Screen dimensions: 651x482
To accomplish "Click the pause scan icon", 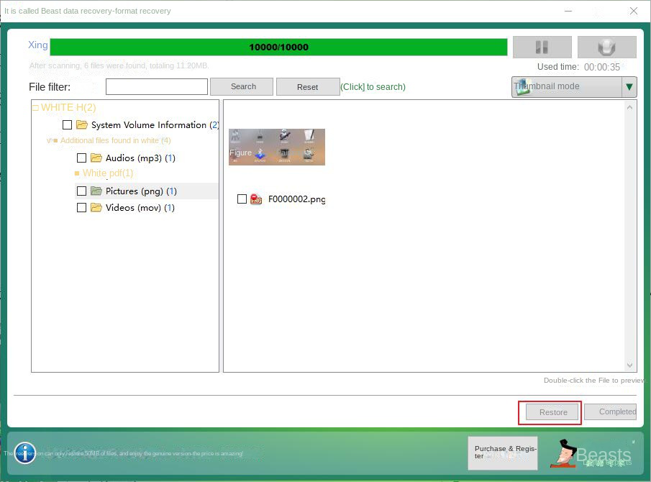I will coord(542,47).
